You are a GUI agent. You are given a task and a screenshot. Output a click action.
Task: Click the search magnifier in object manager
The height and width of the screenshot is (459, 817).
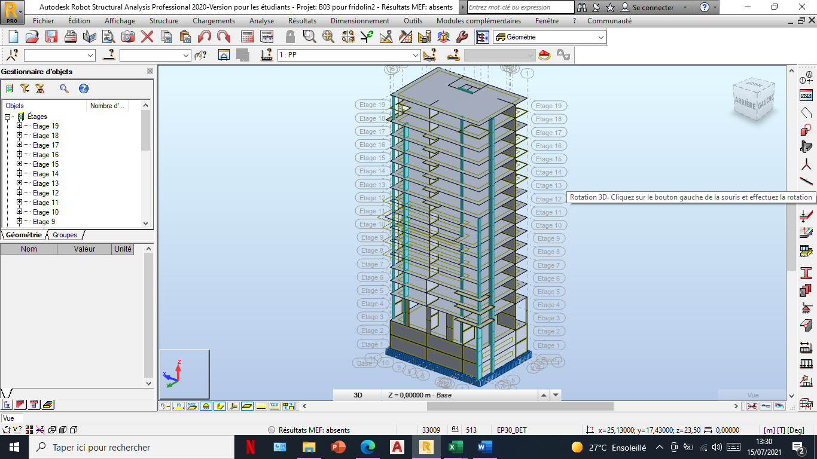pos(64,88)
